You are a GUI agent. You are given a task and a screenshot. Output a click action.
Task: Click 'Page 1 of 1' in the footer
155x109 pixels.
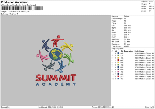click(x=150, y=107)
